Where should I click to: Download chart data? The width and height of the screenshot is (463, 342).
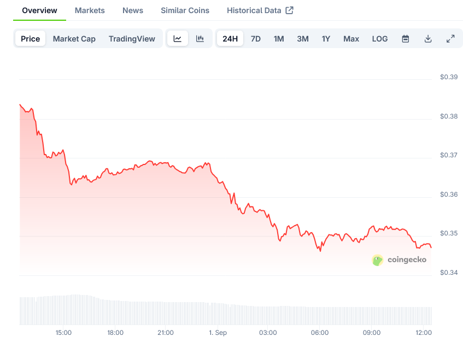point(428,39)
